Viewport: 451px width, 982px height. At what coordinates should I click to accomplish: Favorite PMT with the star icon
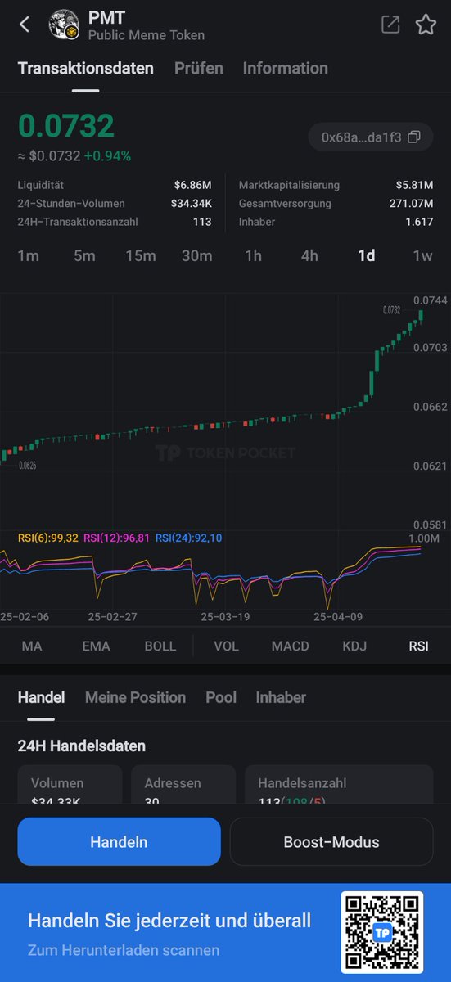tap(426, 25)
